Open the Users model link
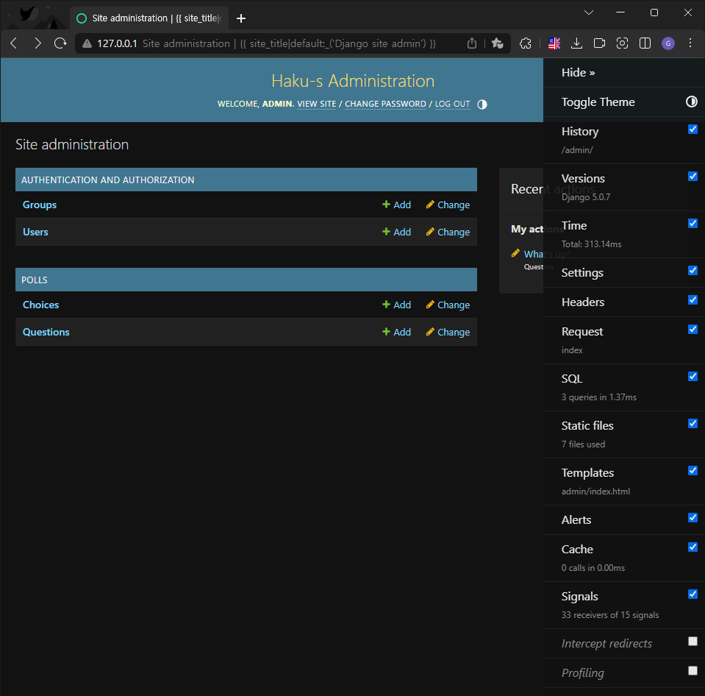This screenshot has height=696, width=705. point(35,232)
